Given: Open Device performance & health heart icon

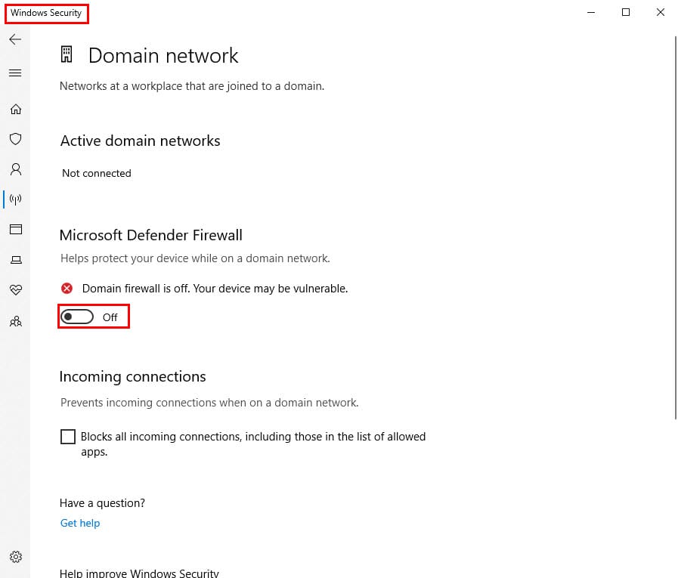Looking at the screenshot, I should pyautogui.click(x=15, y=290).
